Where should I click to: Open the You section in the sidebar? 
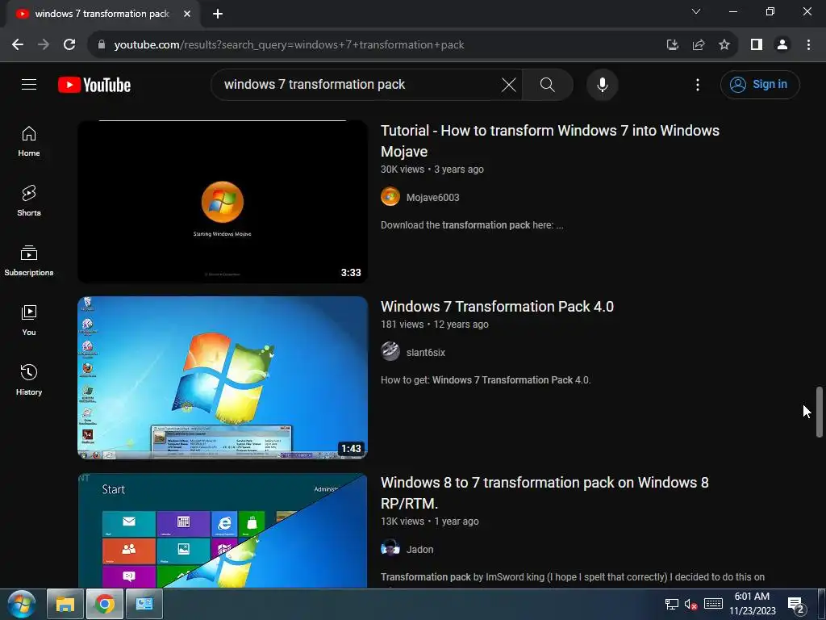pos(29,320)
